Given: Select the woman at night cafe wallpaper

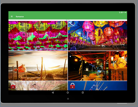Looking at the screenshot, I should point(98,66).
